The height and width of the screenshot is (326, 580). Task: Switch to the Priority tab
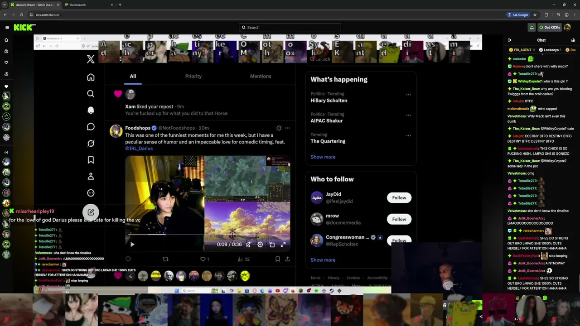193,76
